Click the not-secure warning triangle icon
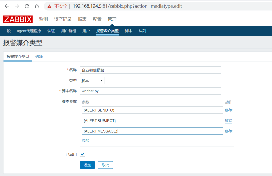Viewport: 272px width, 176px height. pyautogui.click(x=49, y=6)
